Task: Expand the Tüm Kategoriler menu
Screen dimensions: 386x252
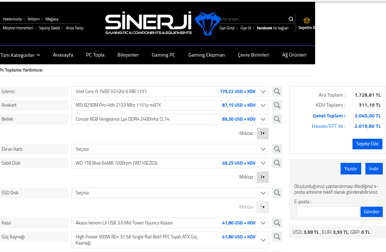Action: click(20, 55)
